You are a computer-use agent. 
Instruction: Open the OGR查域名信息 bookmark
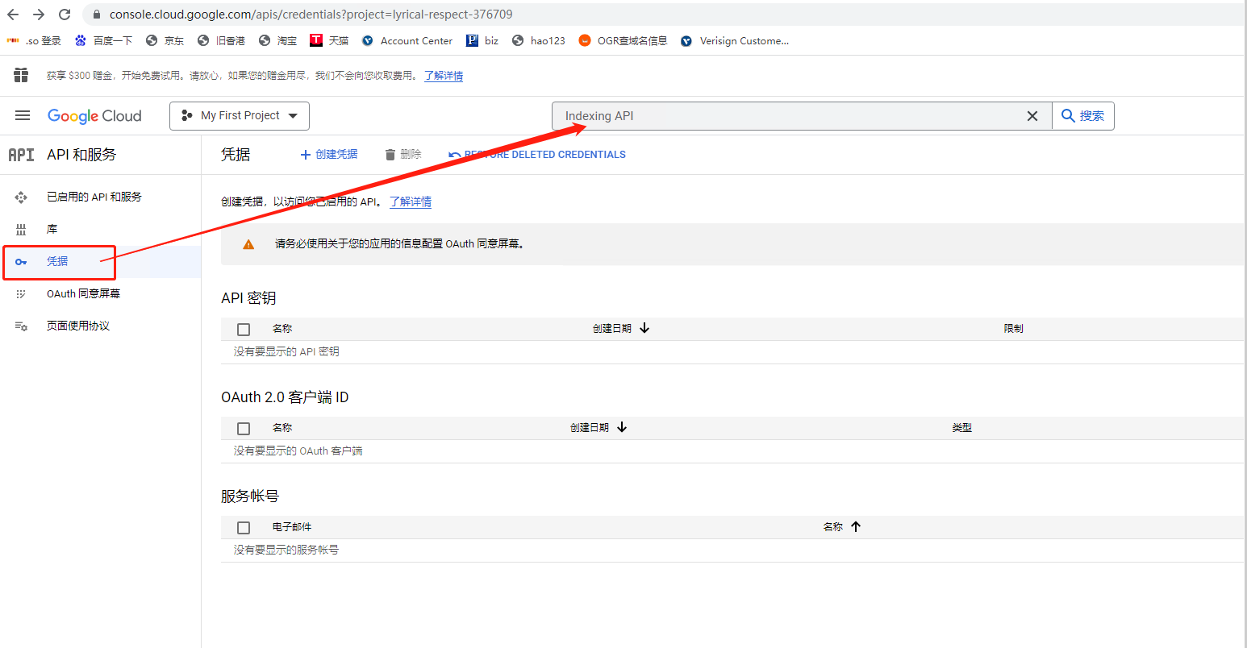pyautogui.click(x=623, y=40)
